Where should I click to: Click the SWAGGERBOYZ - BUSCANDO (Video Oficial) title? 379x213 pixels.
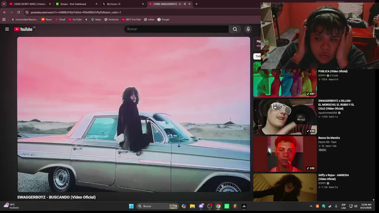click(x=56, y=197)
